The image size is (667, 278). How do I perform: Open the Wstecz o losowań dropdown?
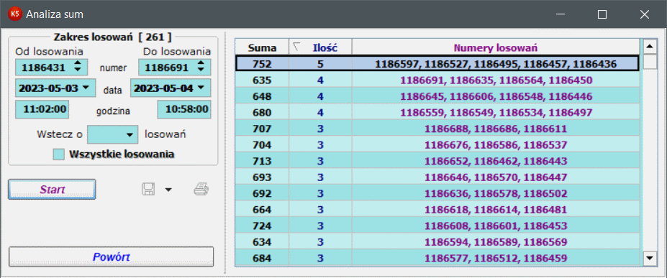pyautogui.click(x=130, y=134)
